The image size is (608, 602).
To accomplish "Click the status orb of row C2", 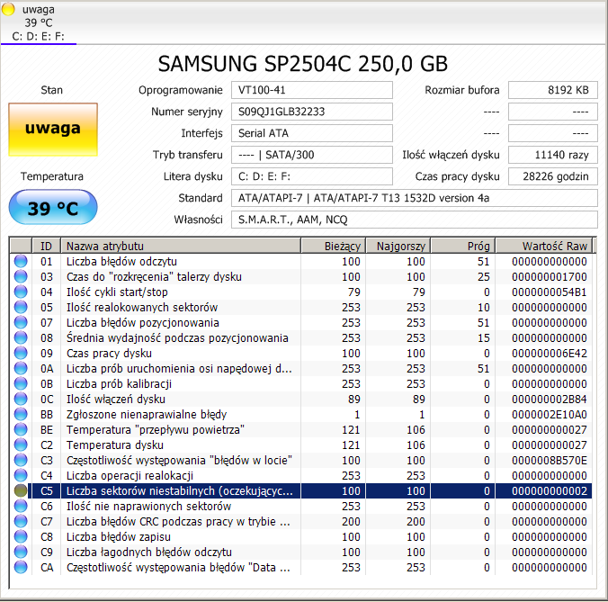I will [21, 445].
